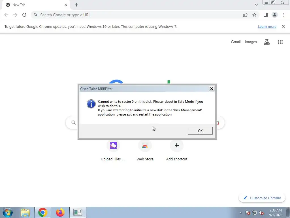Click the Chrome taskbar icon
290x218 pixels.
43,212
